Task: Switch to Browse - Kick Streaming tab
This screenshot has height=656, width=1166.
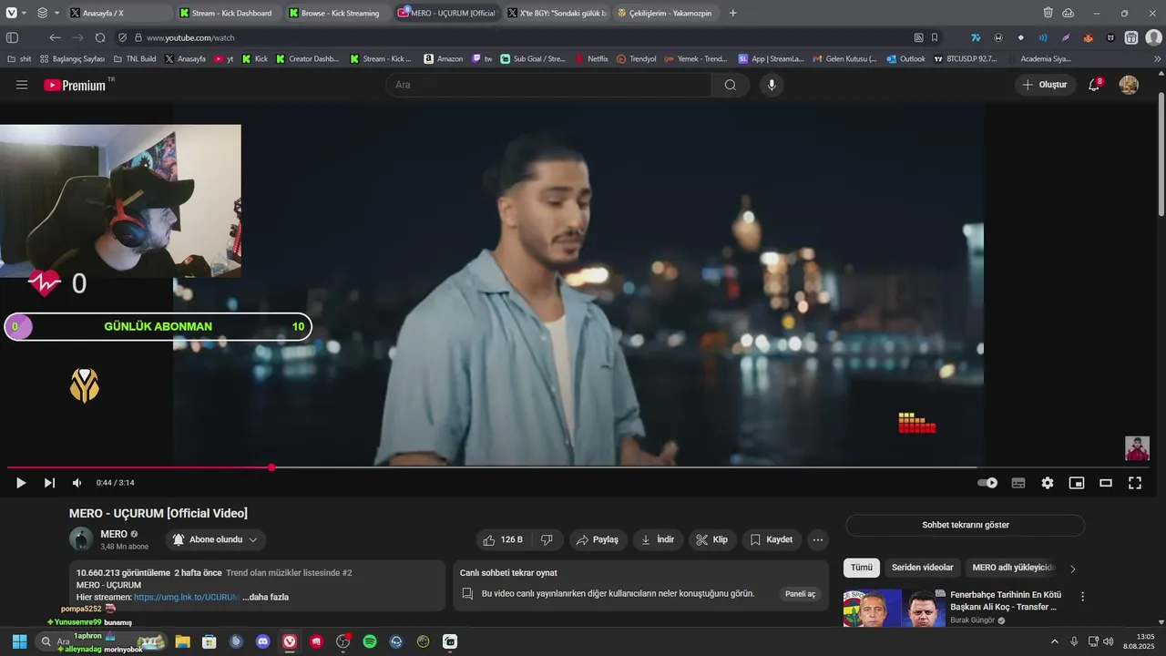Action: click(337, 13)
